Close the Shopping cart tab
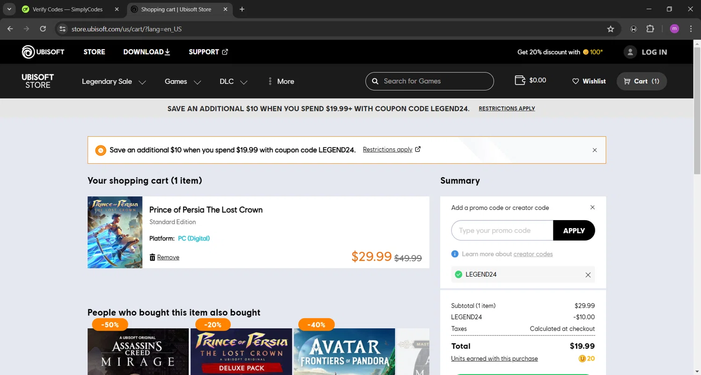The width and height of the screenshot is (701, 375). (x=225, y=9)
